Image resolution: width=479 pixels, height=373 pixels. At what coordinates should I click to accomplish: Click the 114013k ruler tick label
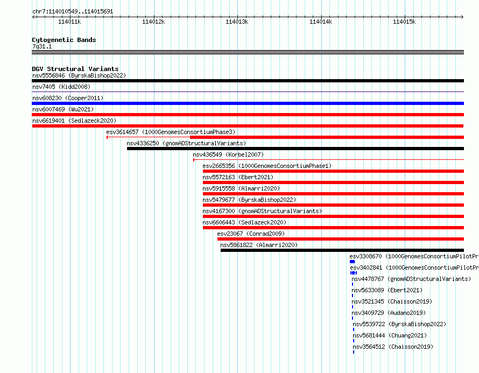tap(237, 22)
